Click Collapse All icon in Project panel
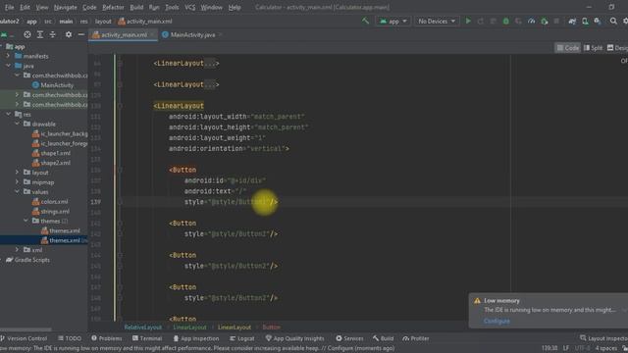The height and width of the screenshot is (353, 628). pos(52,35)
